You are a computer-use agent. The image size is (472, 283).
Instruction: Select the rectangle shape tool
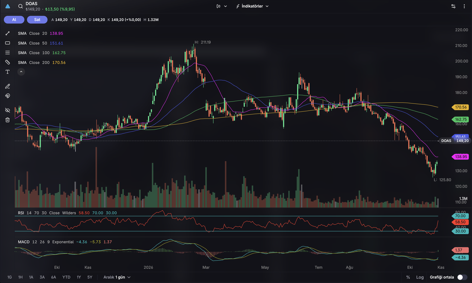[7, 43]
